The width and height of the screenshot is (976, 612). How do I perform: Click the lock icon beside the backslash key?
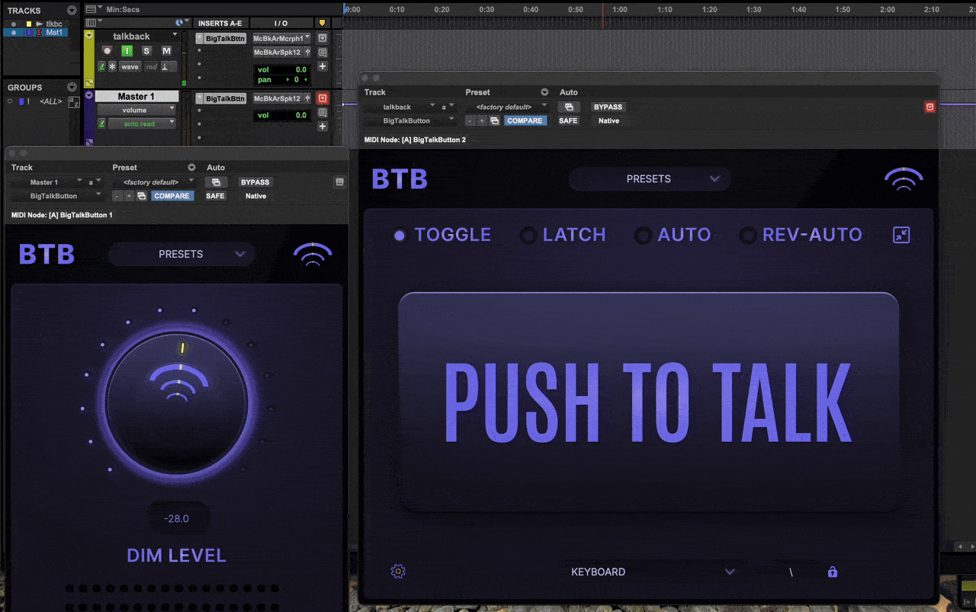tap(833, 572)
